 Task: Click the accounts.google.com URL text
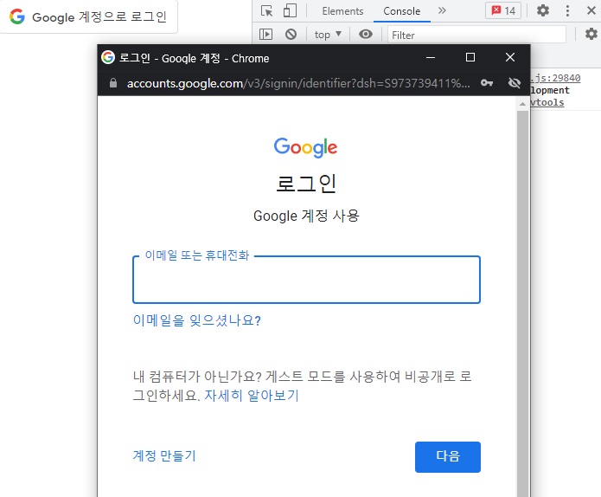pyautogui.click(x=298, y=83)
